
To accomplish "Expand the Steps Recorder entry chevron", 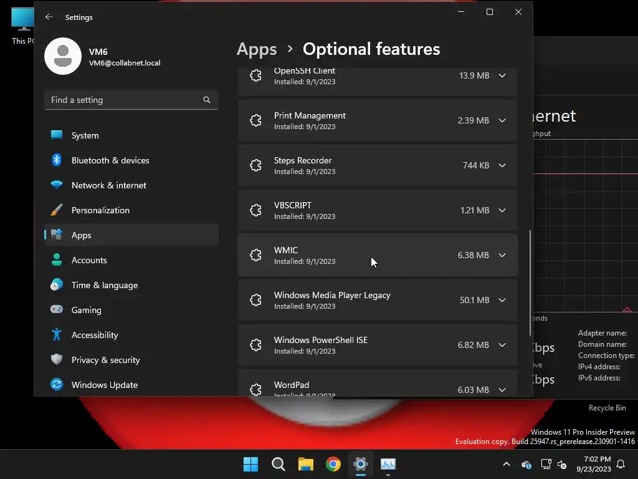I will [x=502, y=165].
